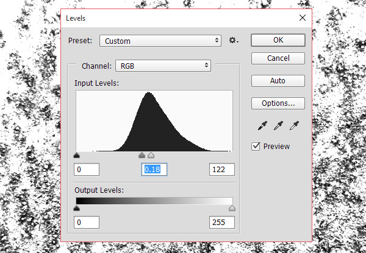The width and height of the screenshot is (366, 253).
Task: Click the input shadows black slider
Action: coord(76,155)
